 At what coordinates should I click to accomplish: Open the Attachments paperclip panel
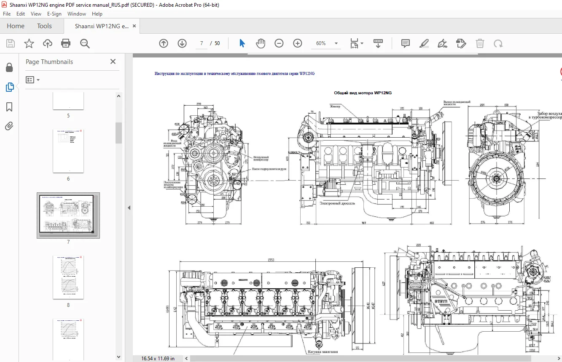point(9,126)
